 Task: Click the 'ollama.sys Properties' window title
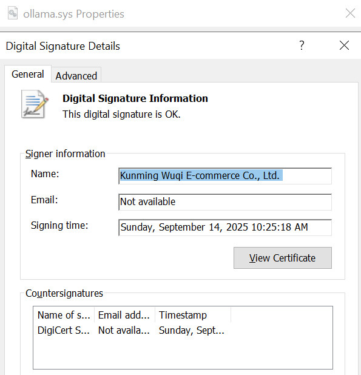[73, 14]
